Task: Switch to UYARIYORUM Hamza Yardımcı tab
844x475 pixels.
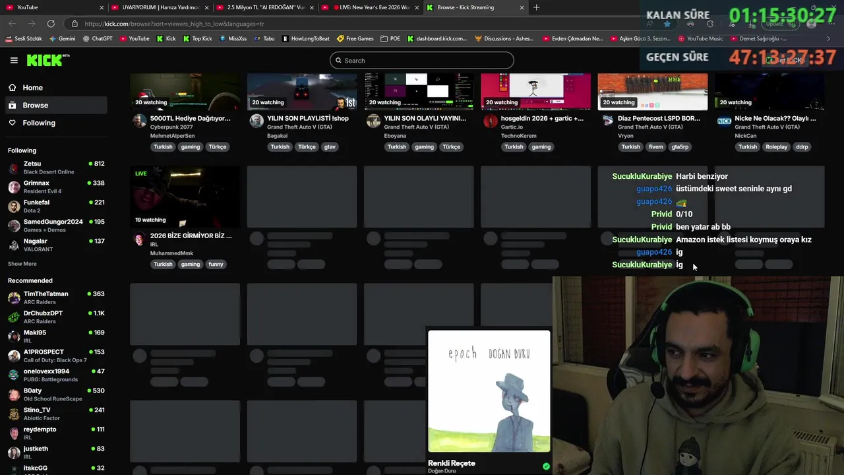Action: (x=160, y=7)
